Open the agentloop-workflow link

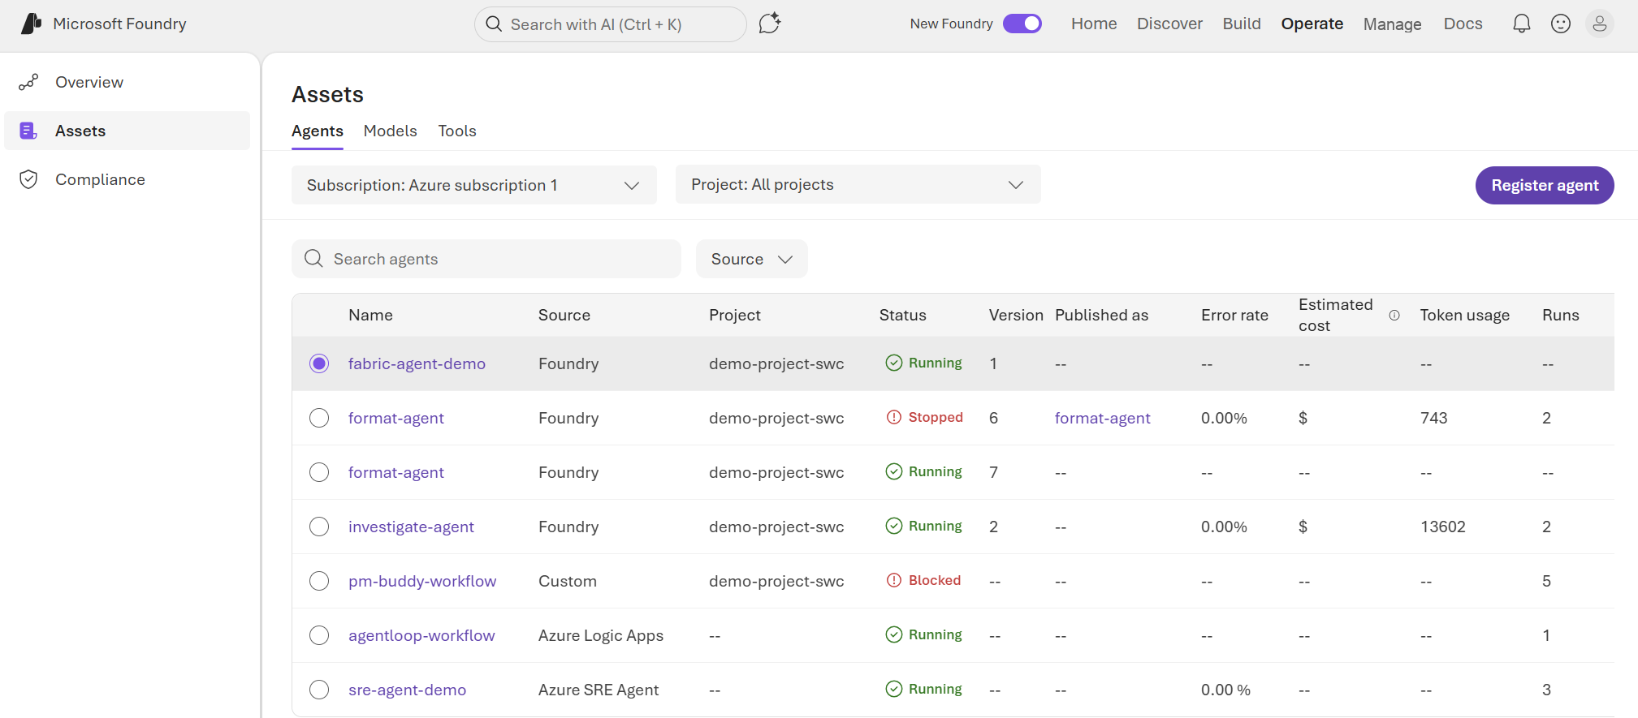(421, 635)
